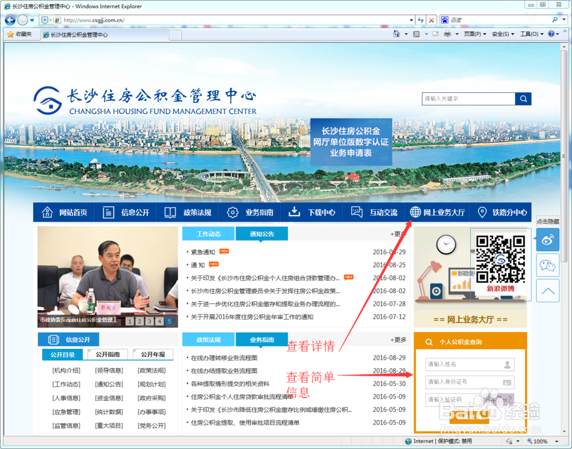572x449 pixels.
Task: Click the Sina Weibo QR code
Action: click(x=500, y=259)
